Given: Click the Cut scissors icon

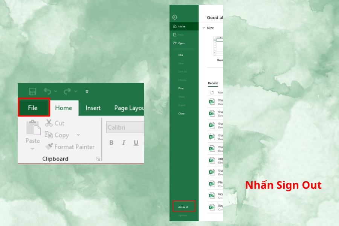Looking at the screenshot, I should (49, 123).
